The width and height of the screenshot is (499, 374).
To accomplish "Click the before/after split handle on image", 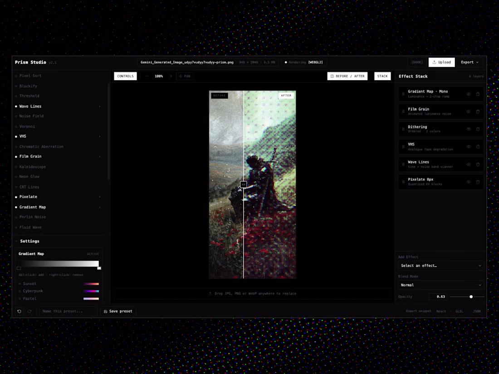I will (x=244, y=185).
